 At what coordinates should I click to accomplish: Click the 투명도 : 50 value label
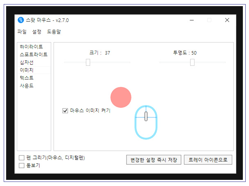185,53
